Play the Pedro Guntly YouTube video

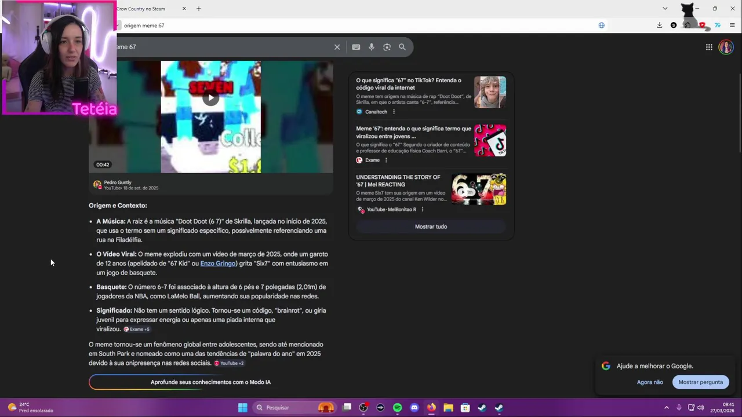point(210,98)
